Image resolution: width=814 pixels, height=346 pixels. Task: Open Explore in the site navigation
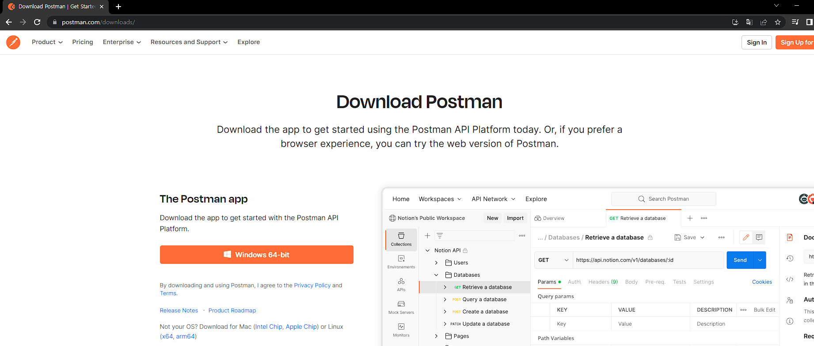[x=249, y=42]
